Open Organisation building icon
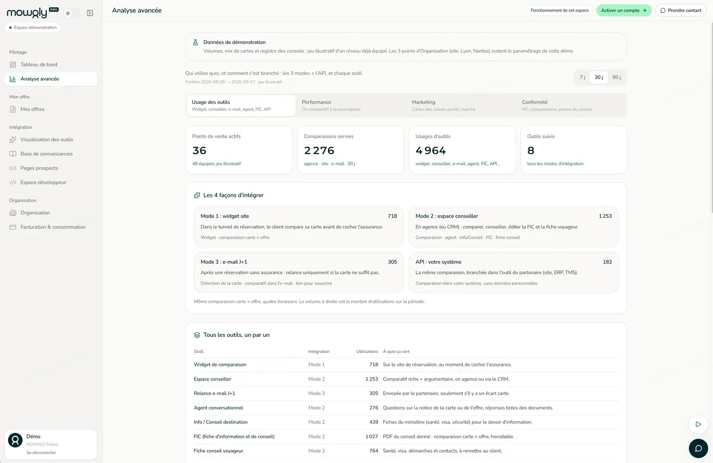Image resolution: width=713 pixels, height=463 pixels. (x=13, y=213)
